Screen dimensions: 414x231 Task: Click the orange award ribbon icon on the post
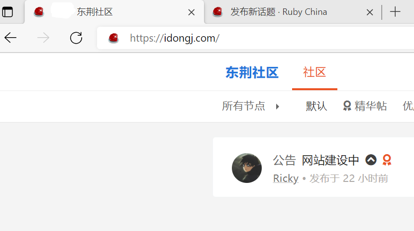(387, 160)
